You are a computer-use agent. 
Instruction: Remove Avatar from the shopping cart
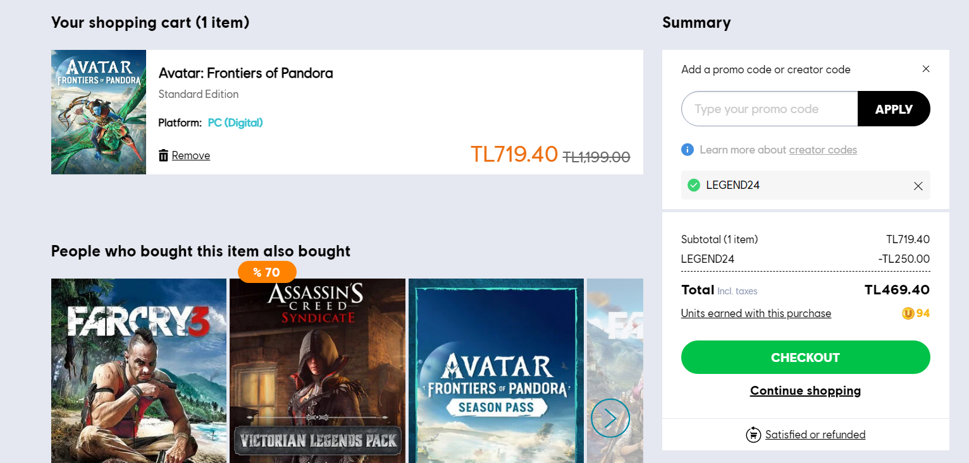tap(190, 155)
